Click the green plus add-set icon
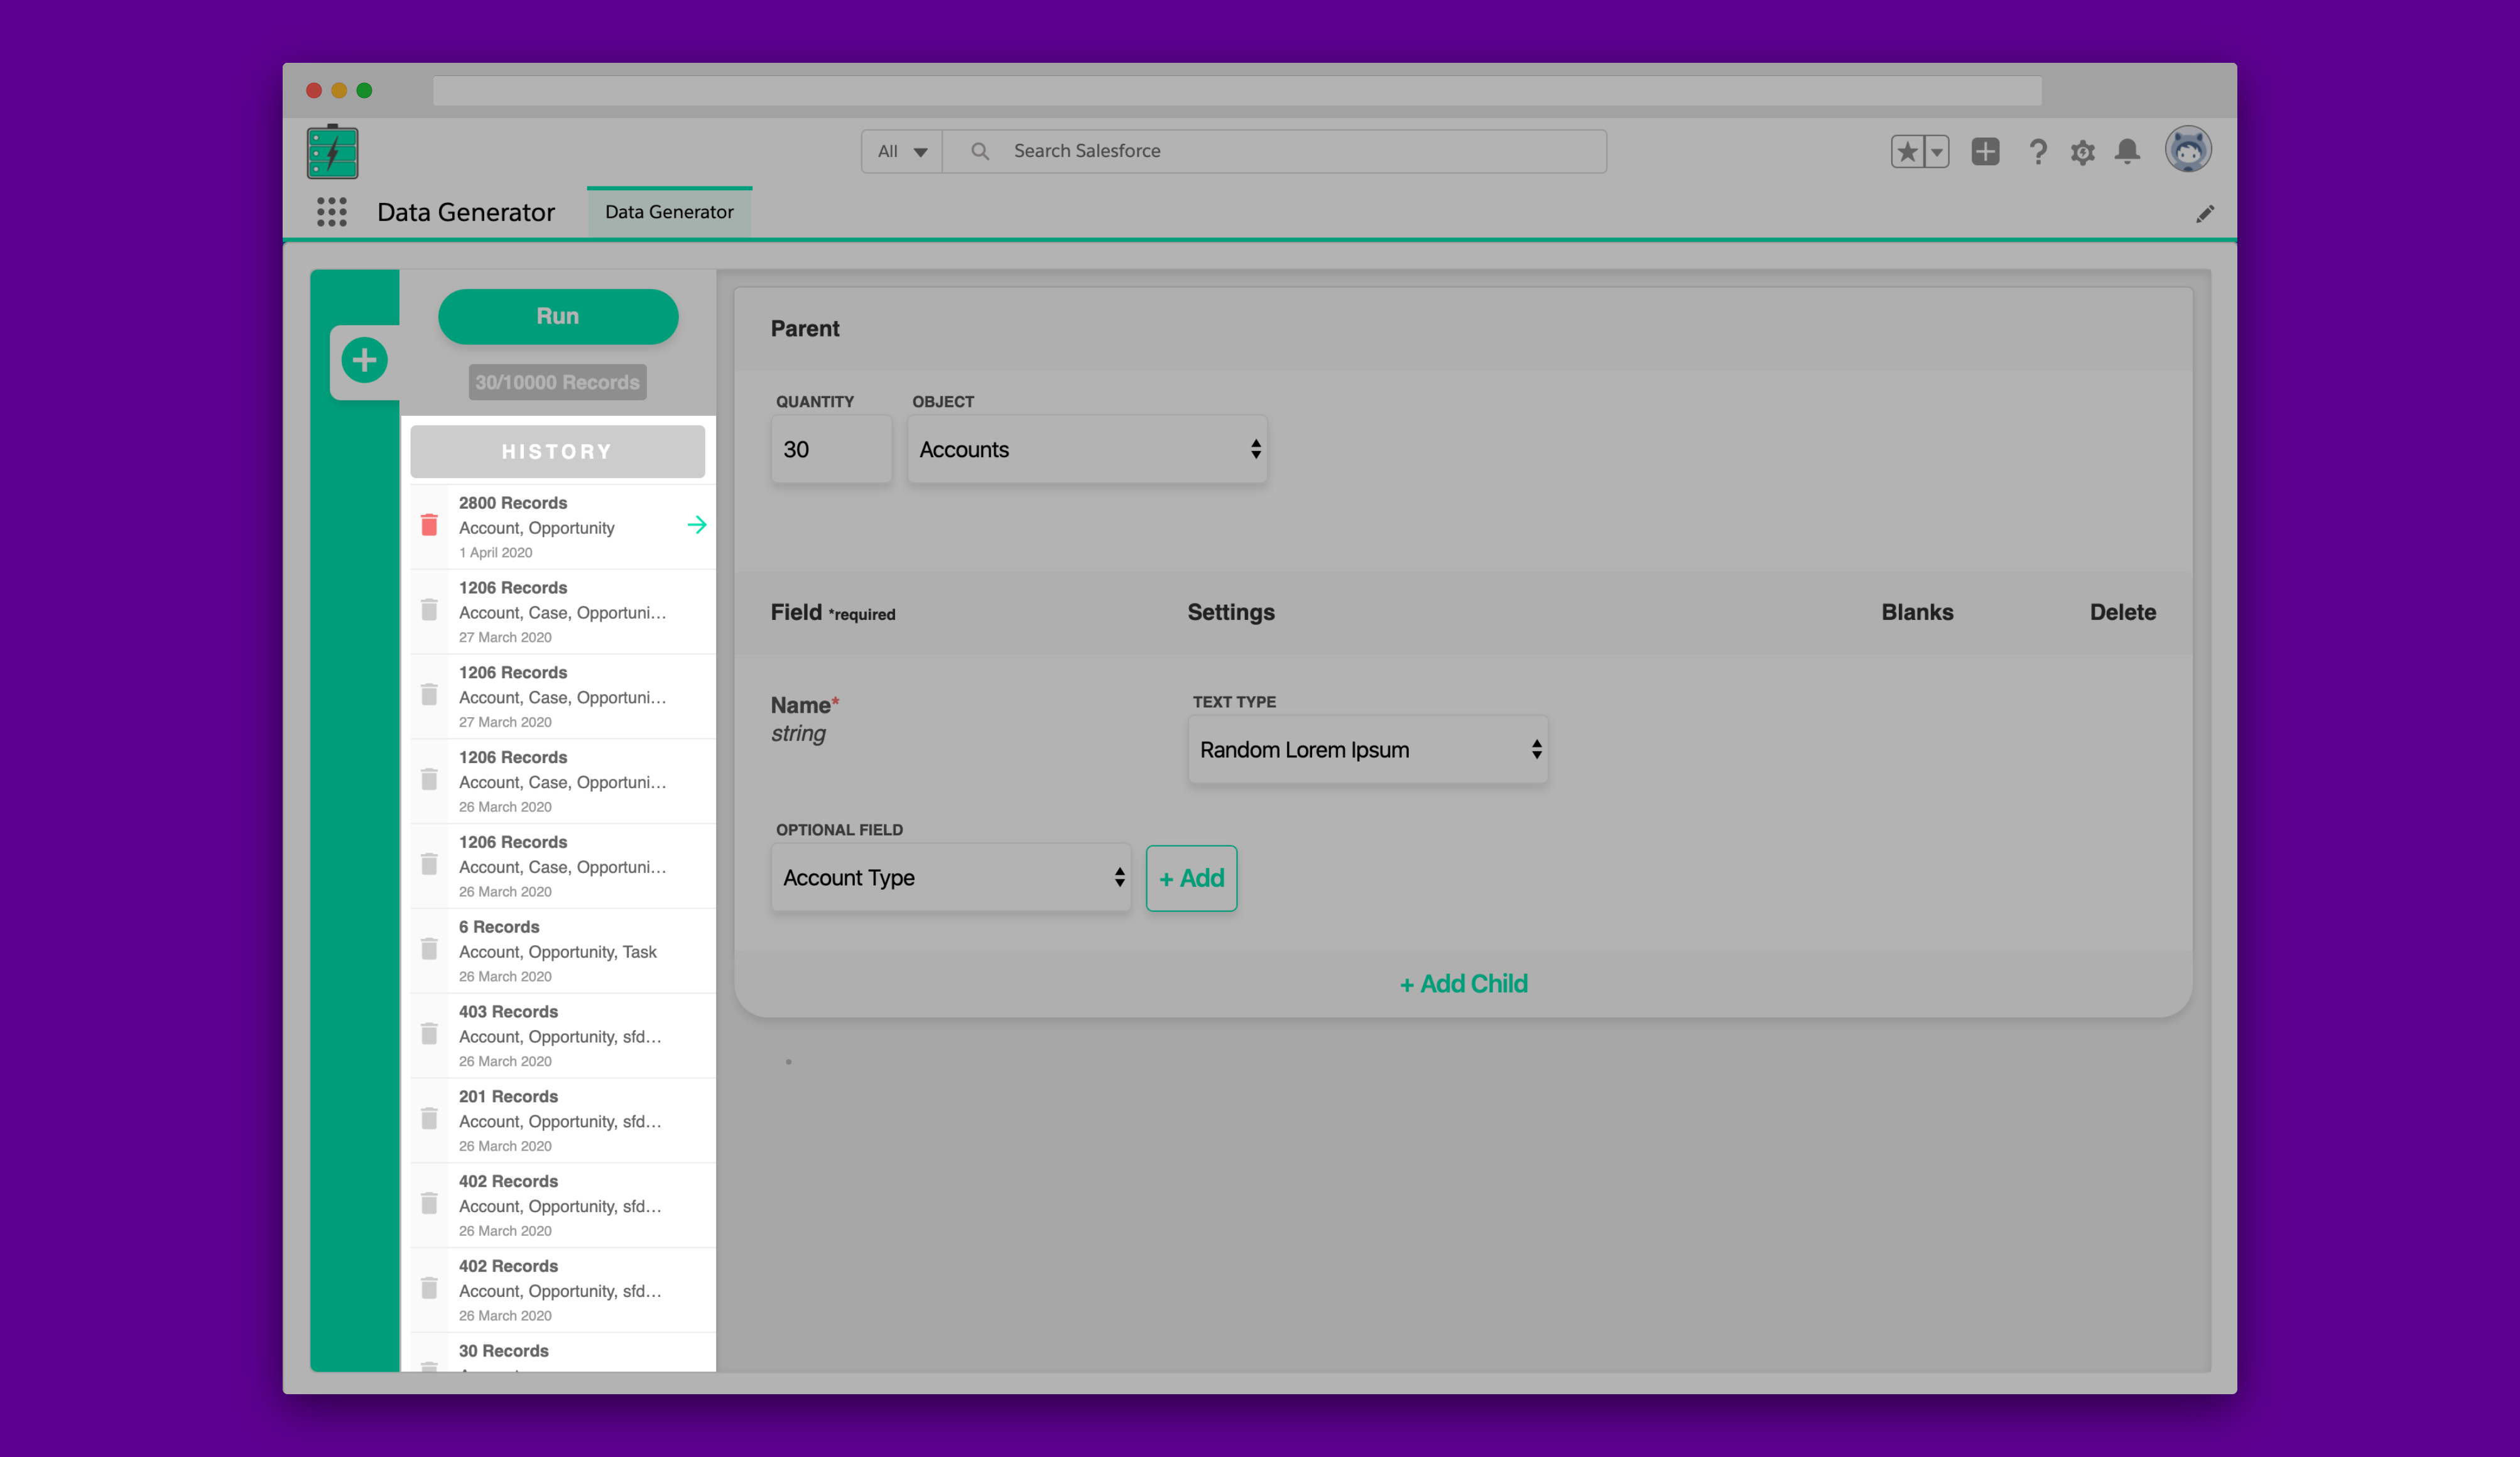Screen dimensions: 2520x1457 coord(364,360)
